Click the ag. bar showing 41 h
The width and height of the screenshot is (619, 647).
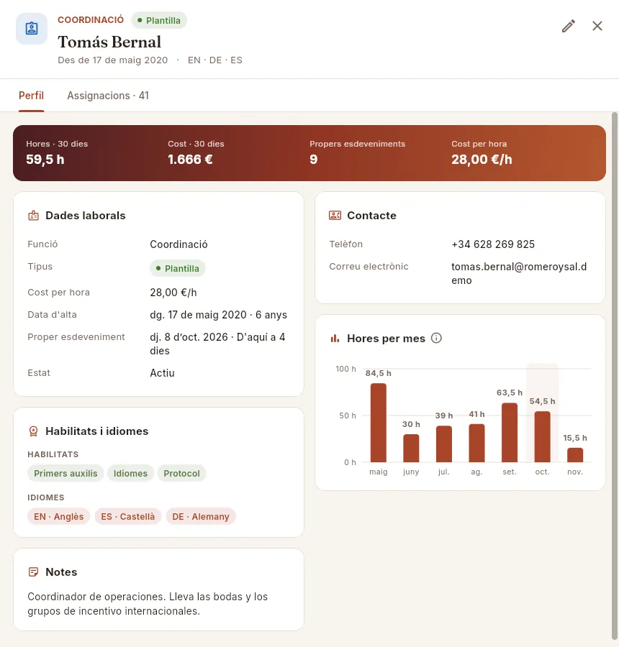[x=477, y=443]
